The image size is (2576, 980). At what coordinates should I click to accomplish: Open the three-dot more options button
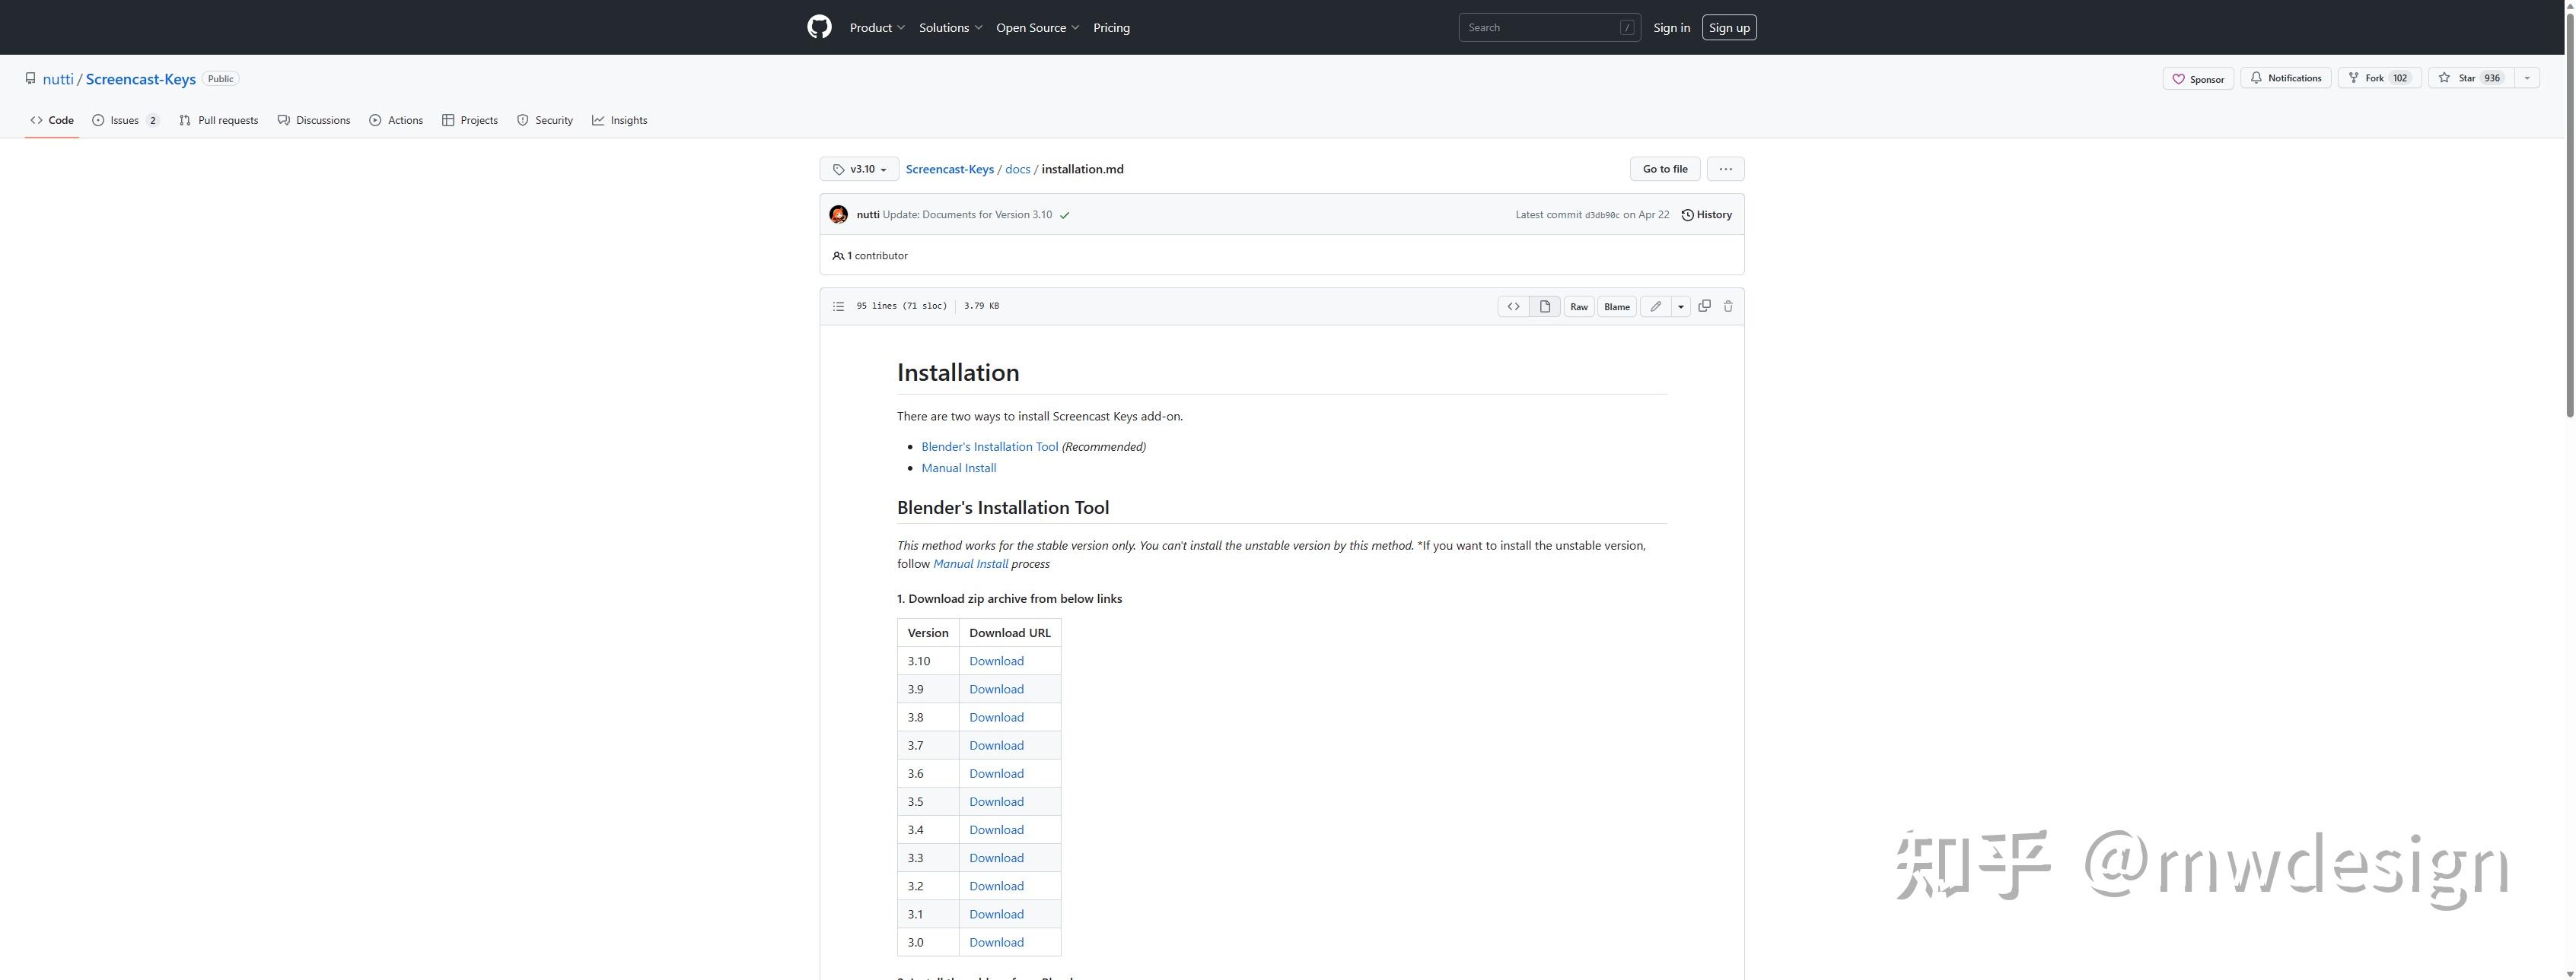coord(1725,169)
